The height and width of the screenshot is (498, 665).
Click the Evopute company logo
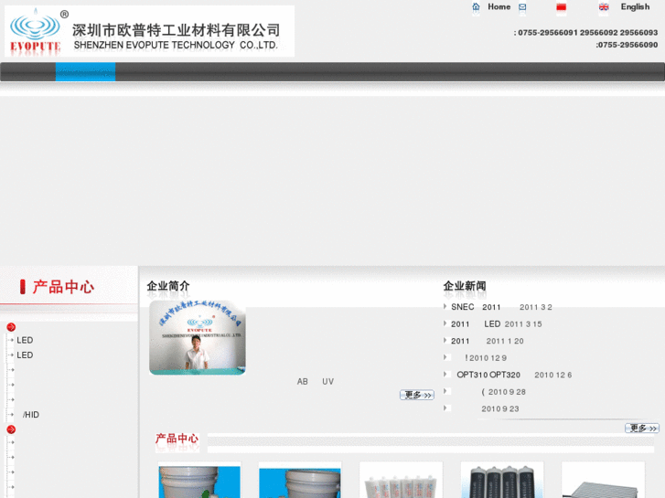point(35,32)
